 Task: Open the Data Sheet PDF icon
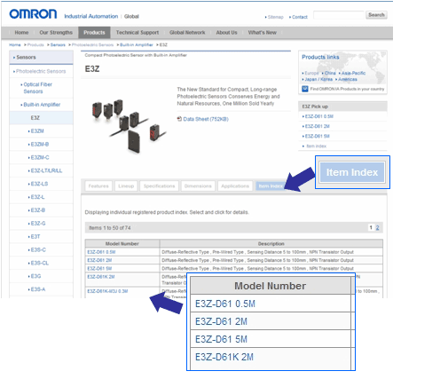(179, 119)
